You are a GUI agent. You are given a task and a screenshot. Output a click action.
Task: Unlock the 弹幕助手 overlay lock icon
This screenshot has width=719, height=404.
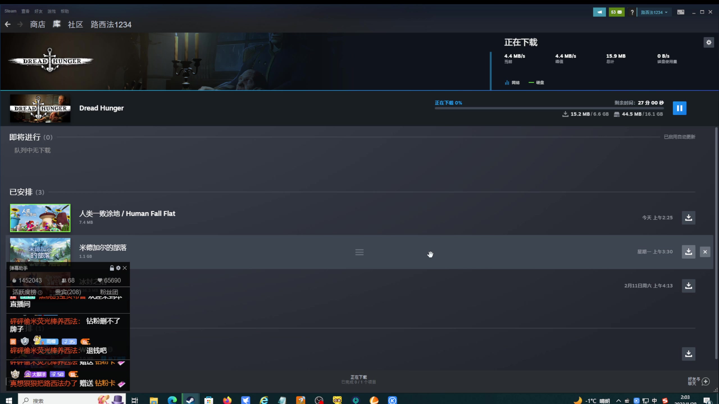coord(112,268)
